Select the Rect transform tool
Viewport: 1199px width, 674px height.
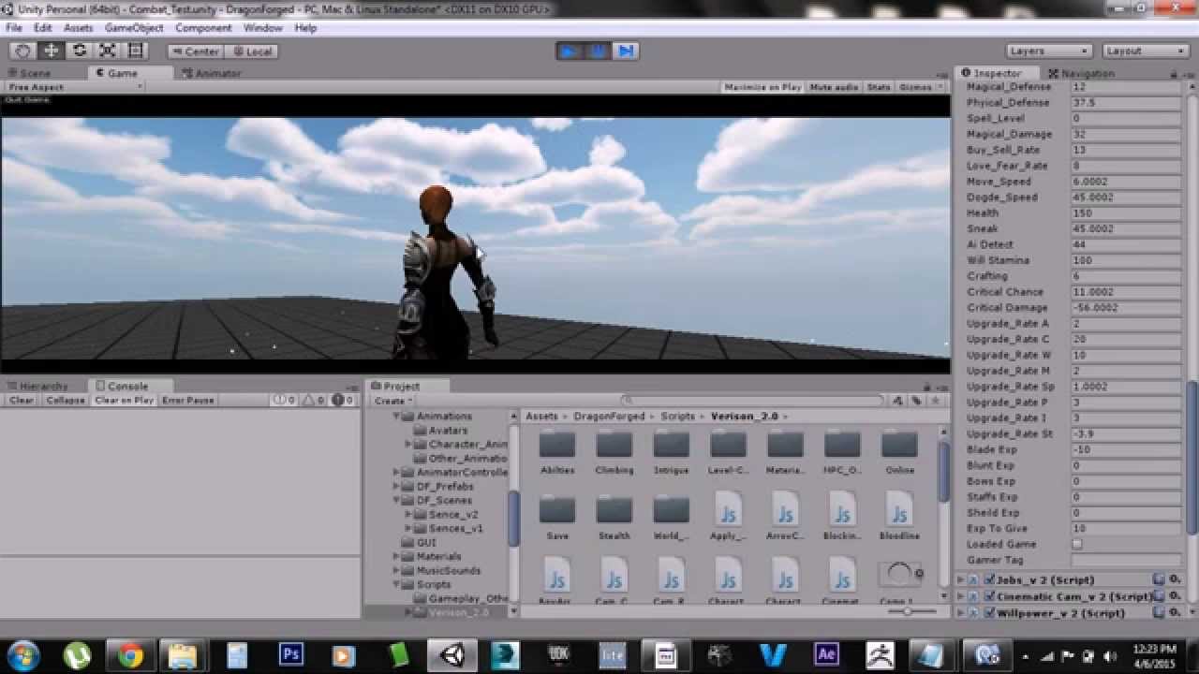[x=136, y=51]
